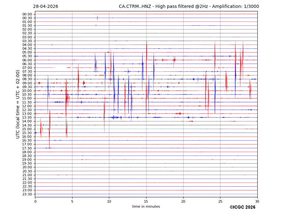Image resolution: width=292 pixels, height=219 pixels.
Task: Click the UTC local time y-axis label
Action: pyautogui.click(x=18, y=104)
